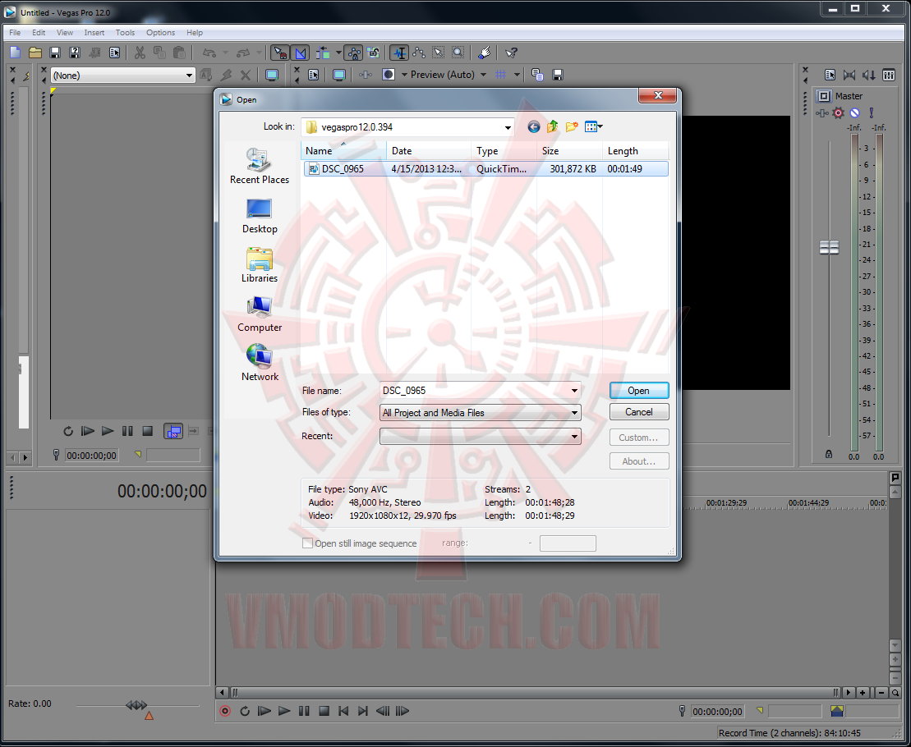
Task: Open project Properties icon in toolbar
Action: point(114,53)
